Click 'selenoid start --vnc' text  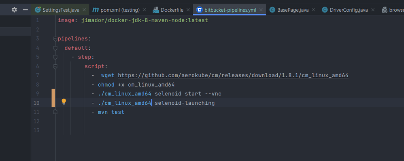[188, 94]
